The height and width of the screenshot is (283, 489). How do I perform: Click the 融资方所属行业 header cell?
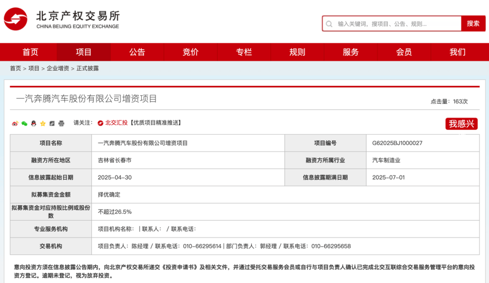tap(325, 160)
